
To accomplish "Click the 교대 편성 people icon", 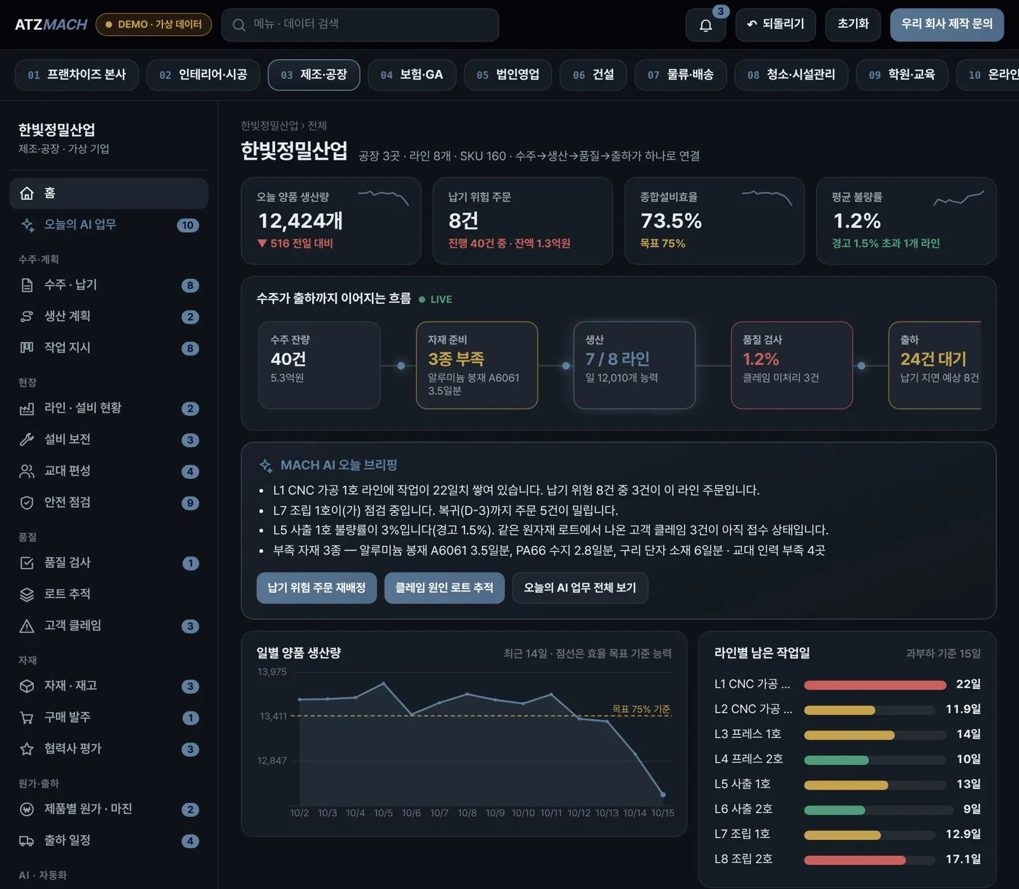I will pyautogui.click(x=27, y=471).
